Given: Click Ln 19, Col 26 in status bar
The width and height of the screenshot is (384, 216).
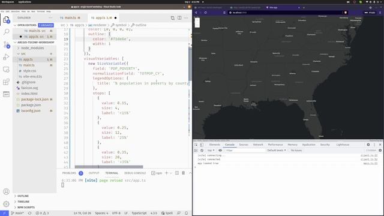Looking at the screenshot, I should click(x=82, y=213).
